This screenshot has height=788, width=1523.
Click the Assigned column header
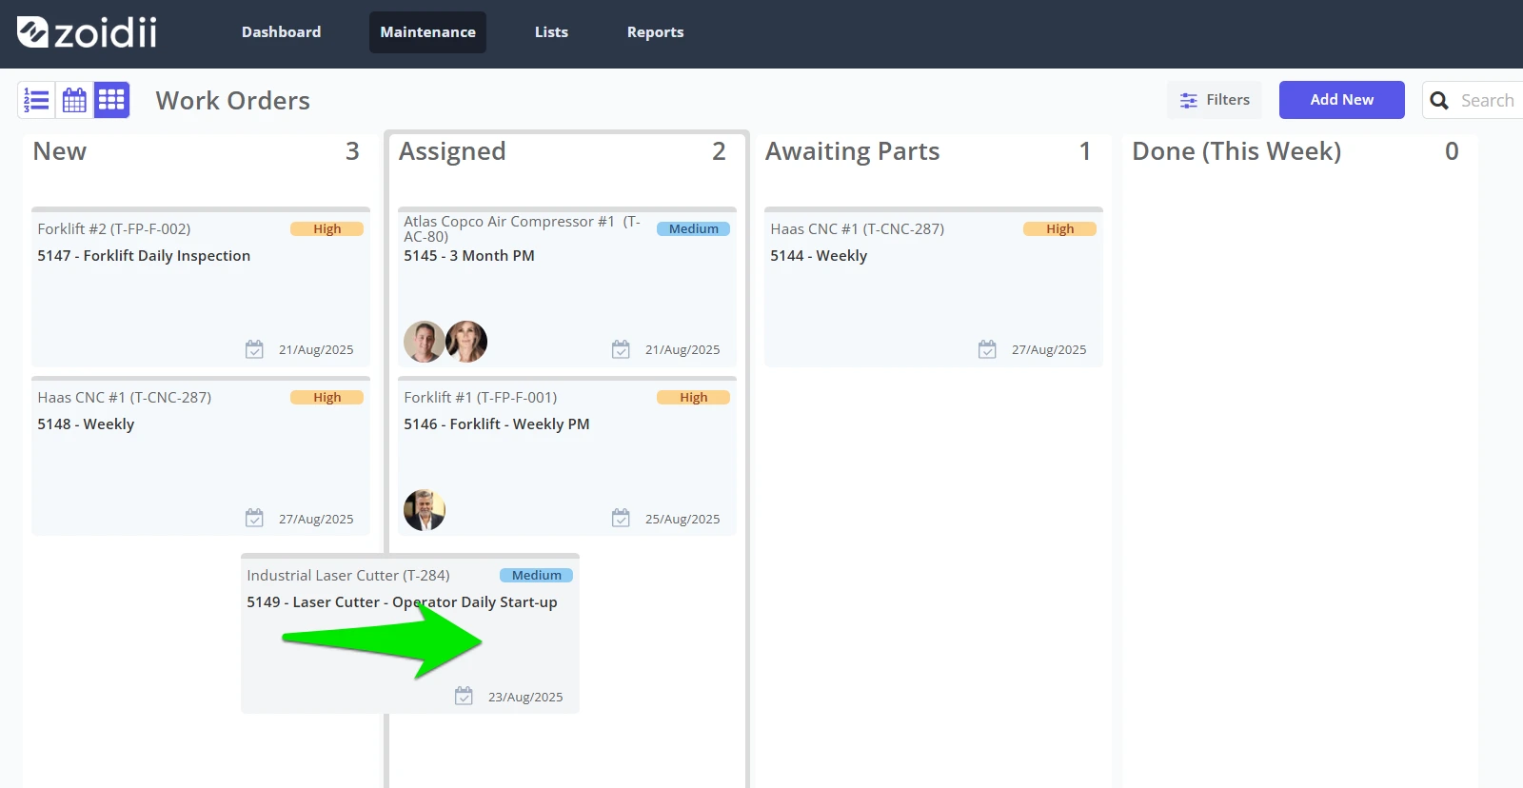coord(452,151)
